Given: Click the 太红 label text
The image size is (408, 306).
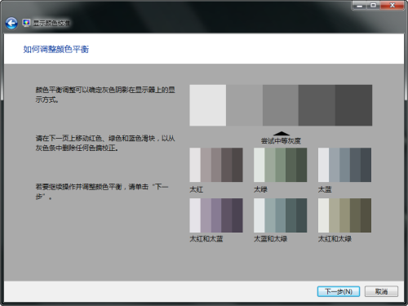Looking at the screenshot, I should (x=196, y=189).
